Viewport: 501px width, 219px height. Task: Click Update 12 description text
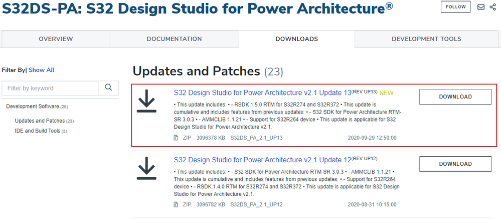click(x=287, y=182)
